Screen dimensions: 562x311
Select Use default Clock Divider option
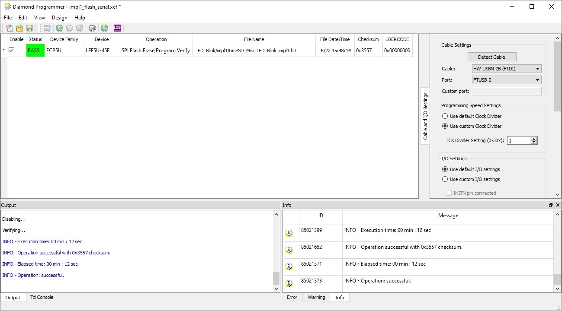[x=445, y=116]
